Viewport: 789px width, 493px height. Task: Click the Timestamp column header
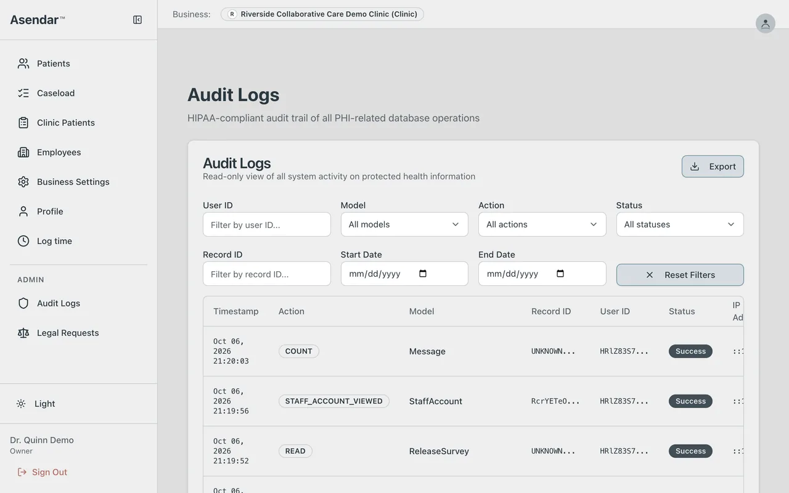click(x=236, y=311)
